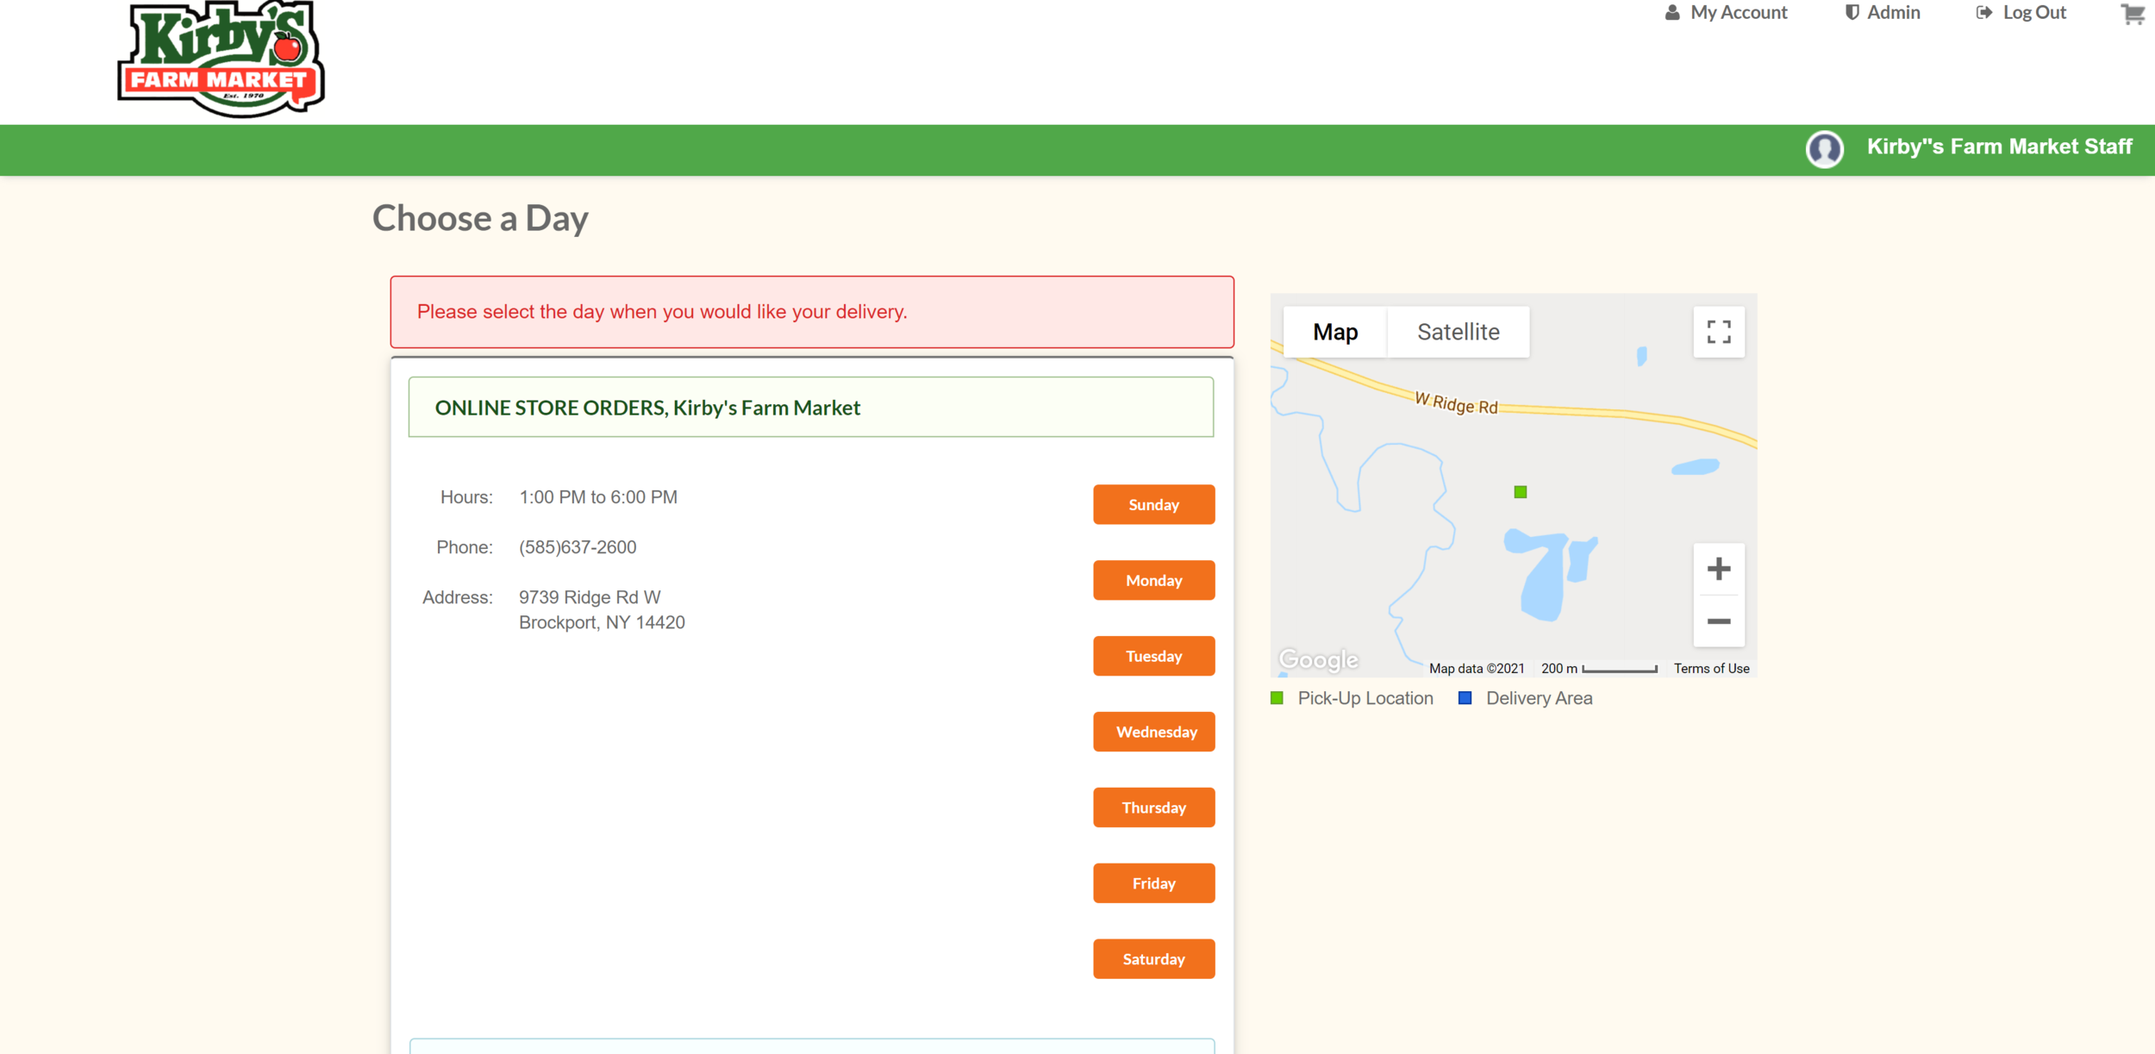The image size is (2155, 1054).
Task: Click the address 9739 Ridge Rd W
Action: (590, 597)
